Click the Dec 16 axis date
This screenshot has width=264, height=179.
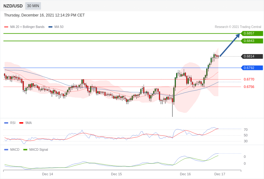click(185, 174)
